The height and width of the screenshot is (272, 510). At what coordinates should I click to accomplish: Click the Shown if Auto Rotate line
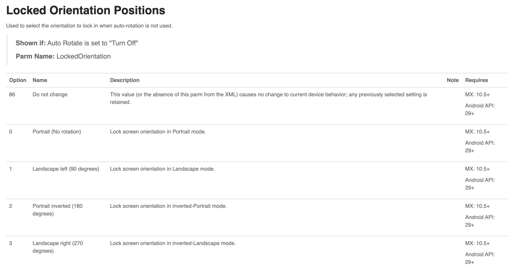(x=77, y=43)
